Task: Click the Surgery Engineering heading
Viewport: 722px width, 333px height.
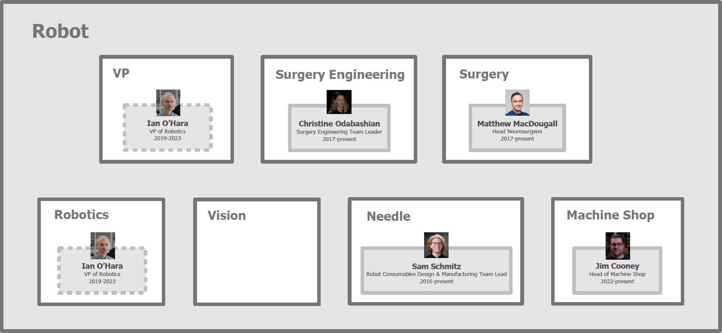Action: pos(340,75)
